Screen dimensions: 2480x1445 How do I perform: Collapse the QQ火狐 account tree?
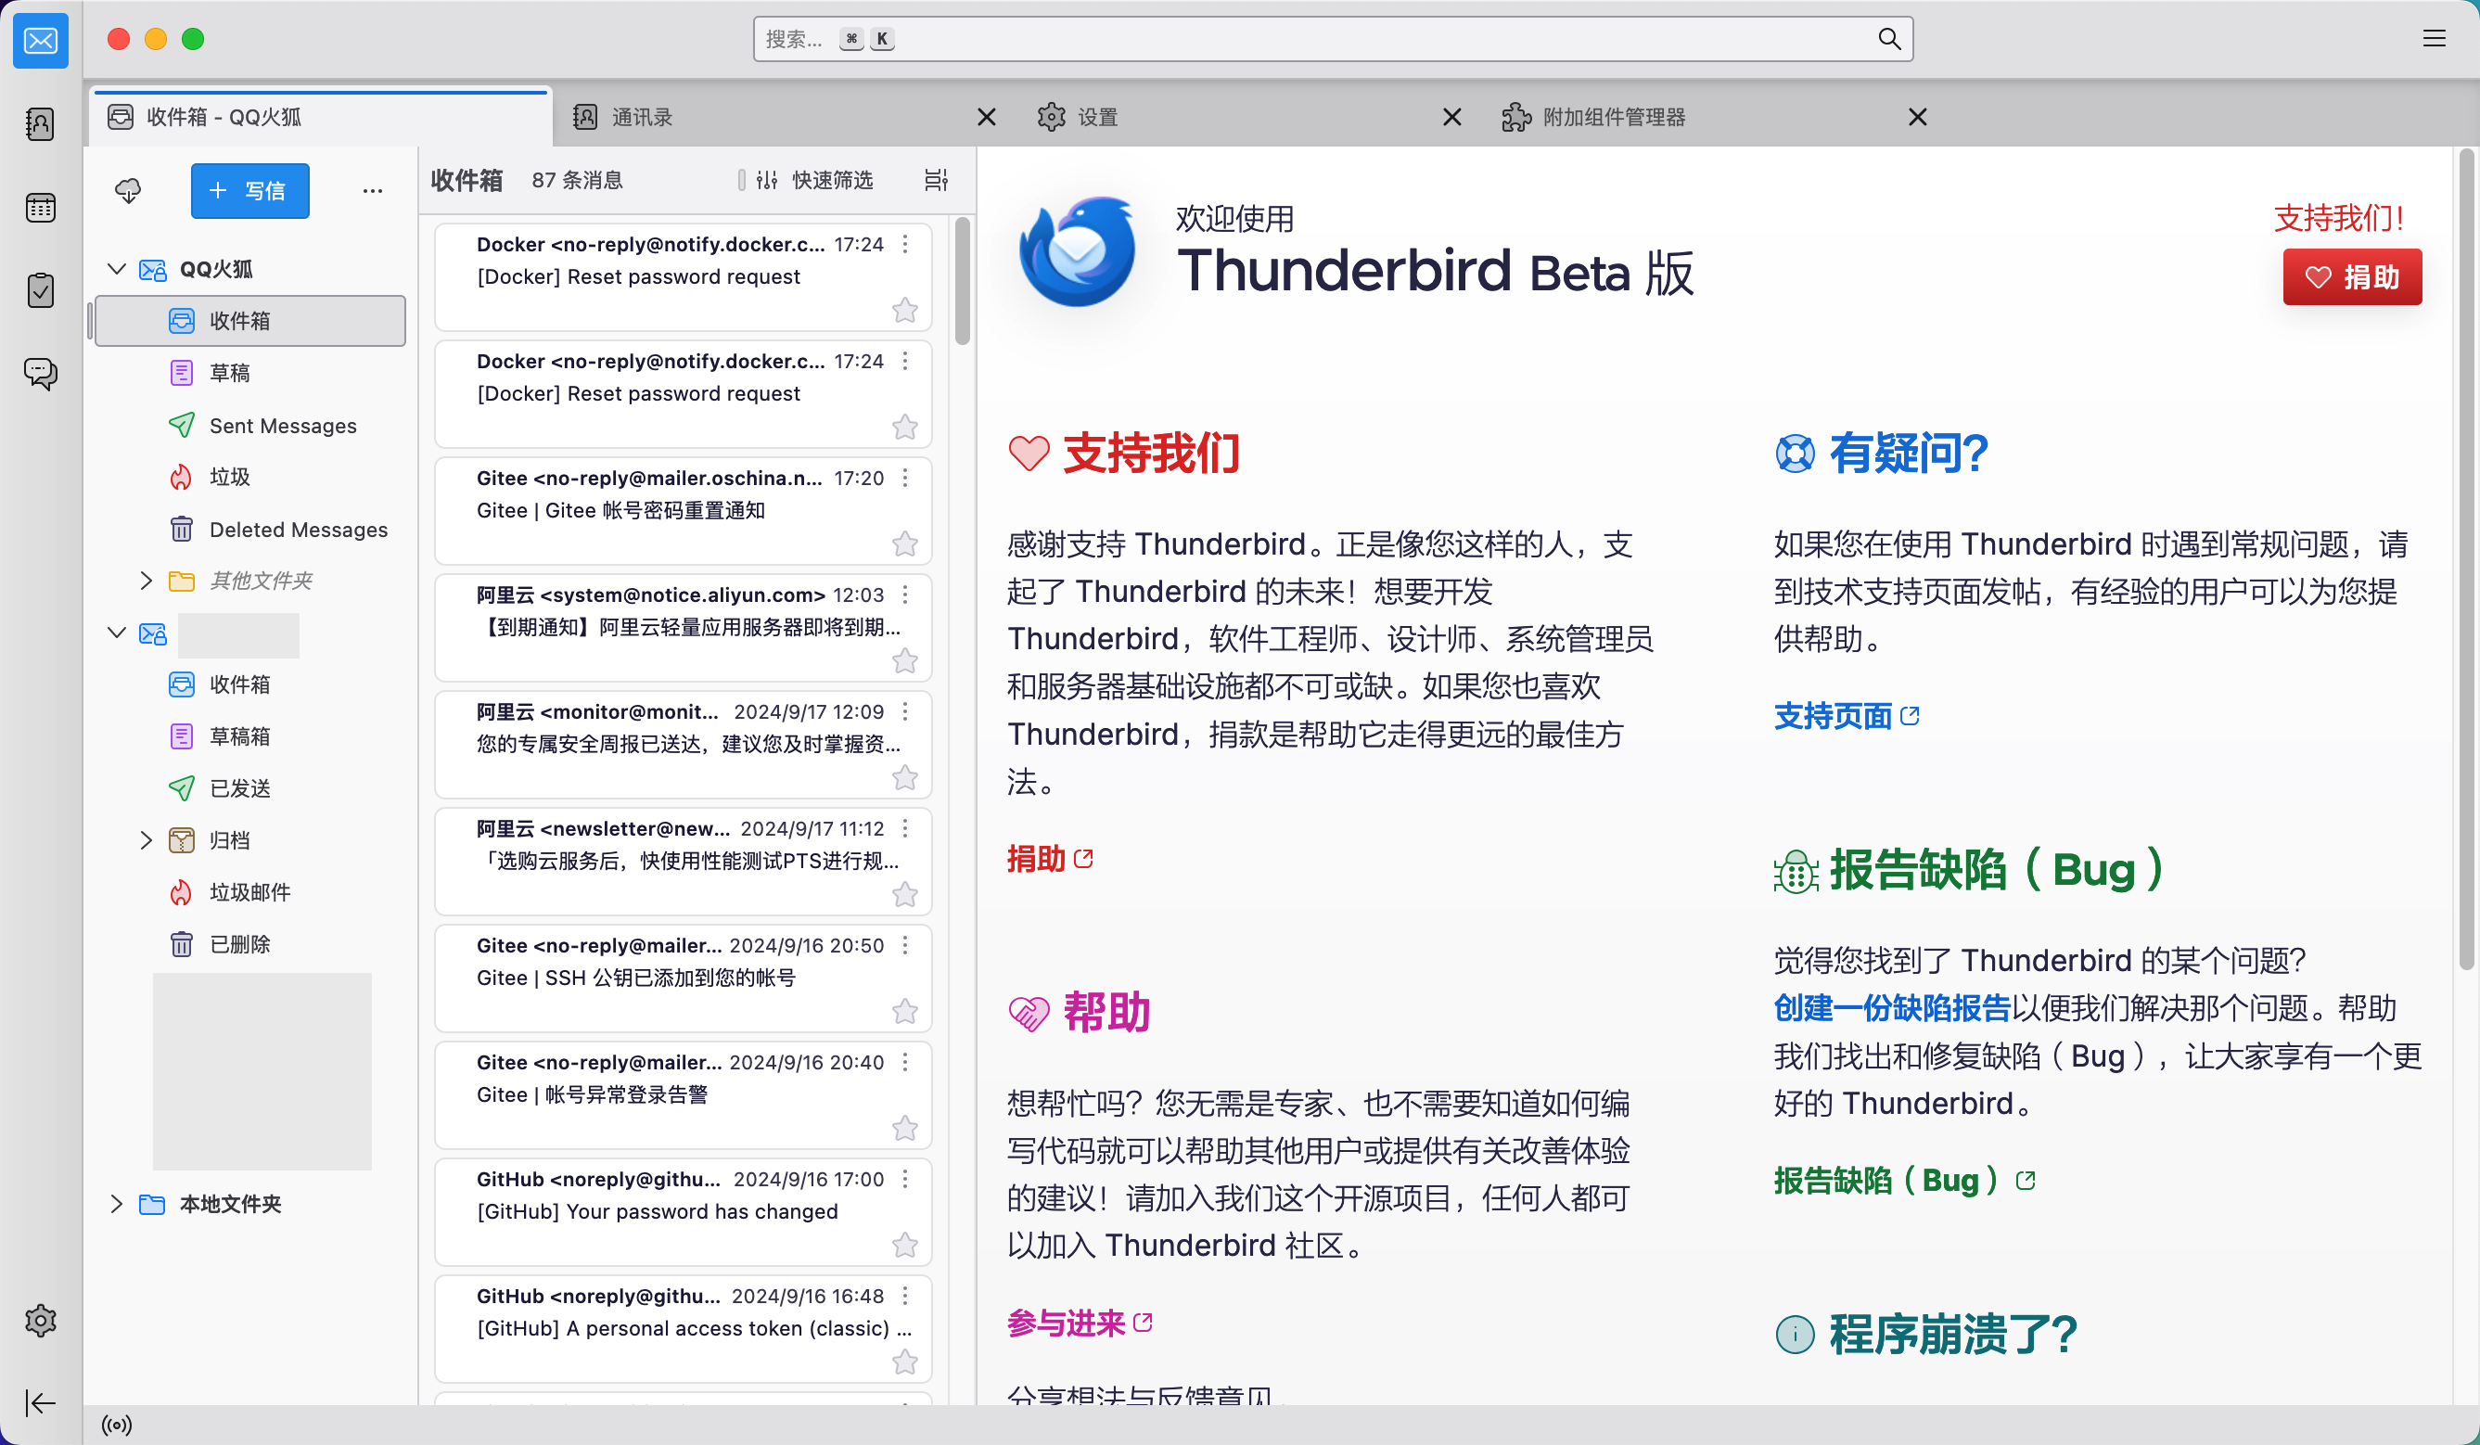[x=116, y=270]
